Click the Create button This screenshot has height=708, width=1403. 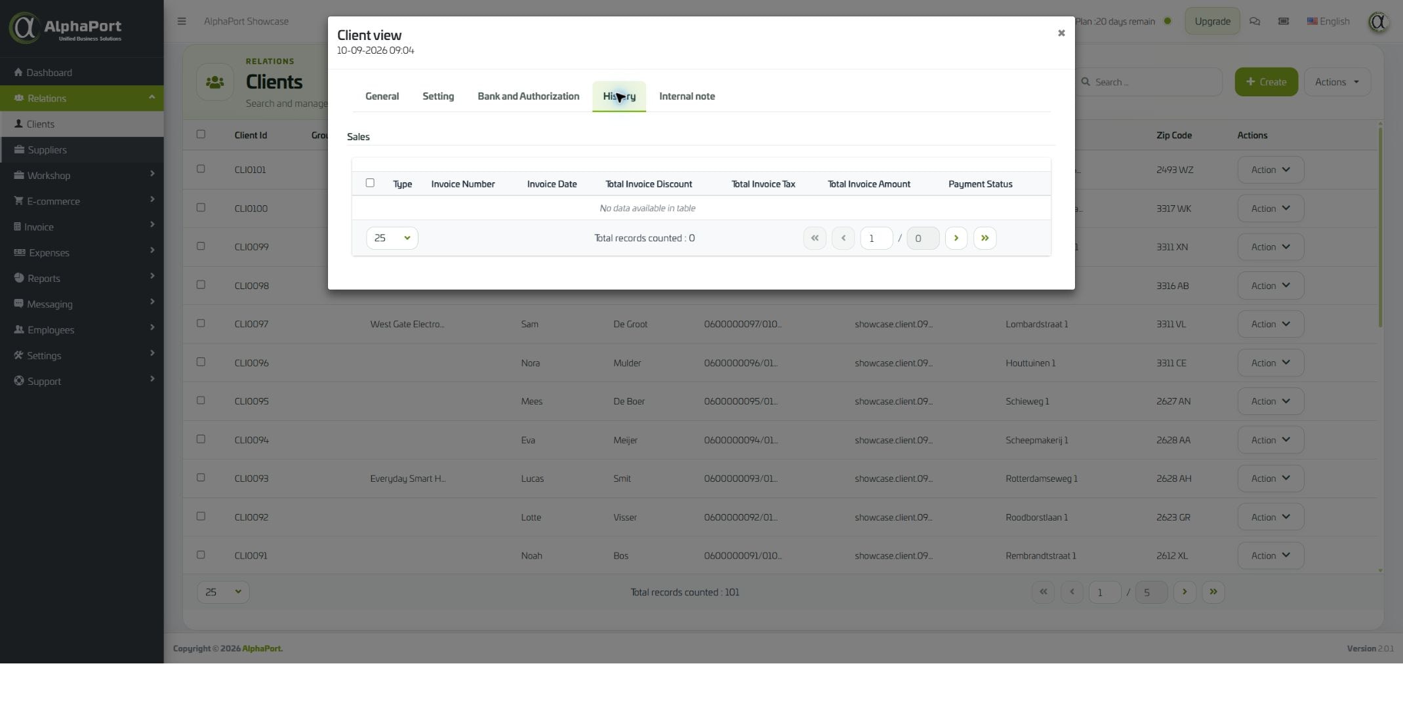(x=1266, y=82)
